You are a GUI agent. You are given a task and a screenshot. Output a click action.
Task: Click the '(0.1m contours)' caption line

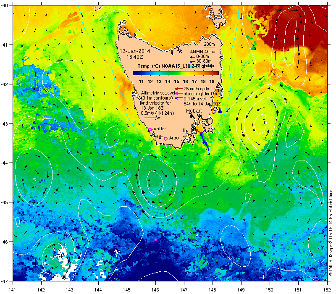[157, 98]
